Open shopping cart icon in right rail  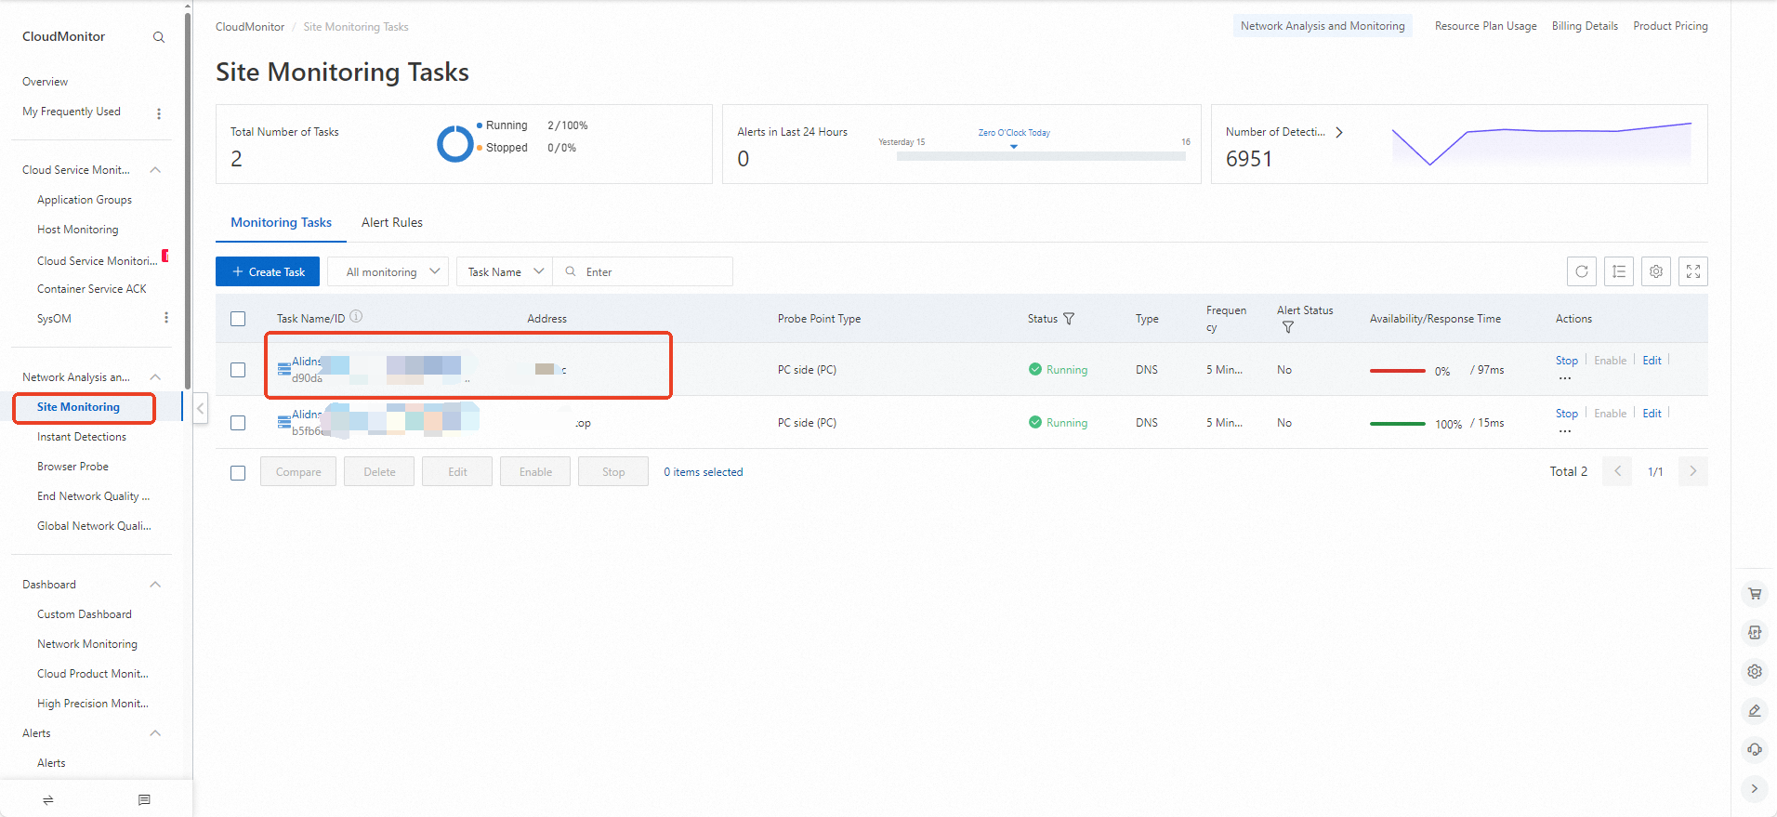click(x=1754, y=594)
